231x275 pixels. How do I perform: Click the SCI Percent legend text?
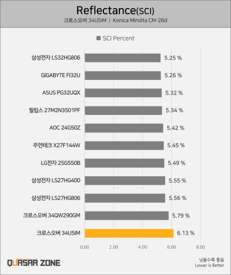119,38
